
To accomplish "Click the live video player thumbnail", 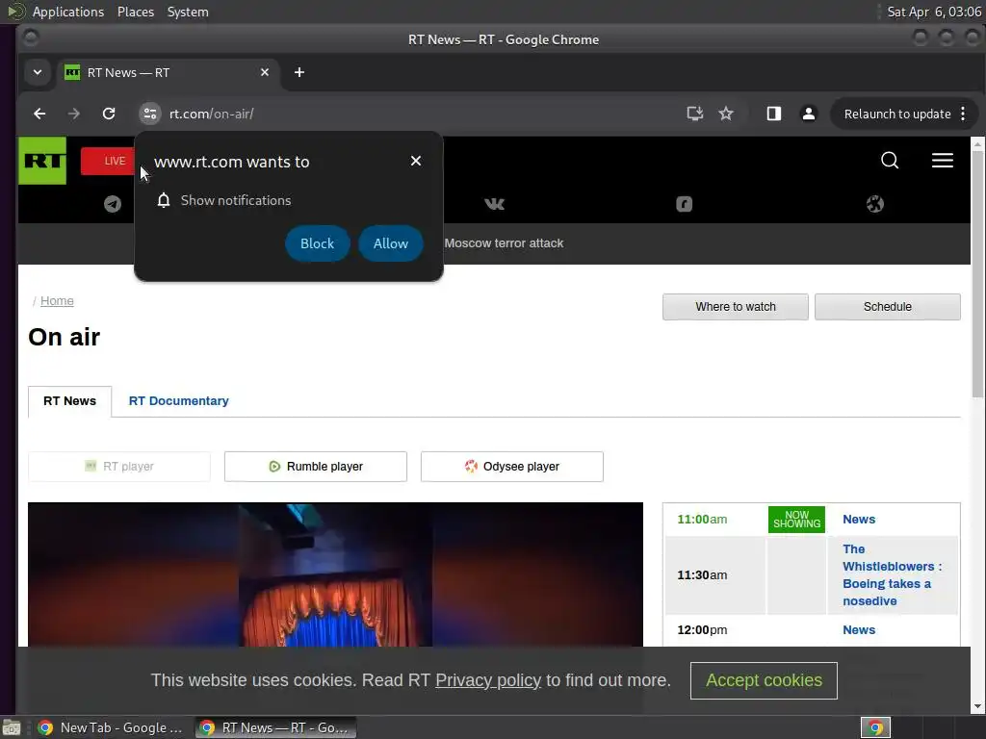I will [x=335, y=574].
